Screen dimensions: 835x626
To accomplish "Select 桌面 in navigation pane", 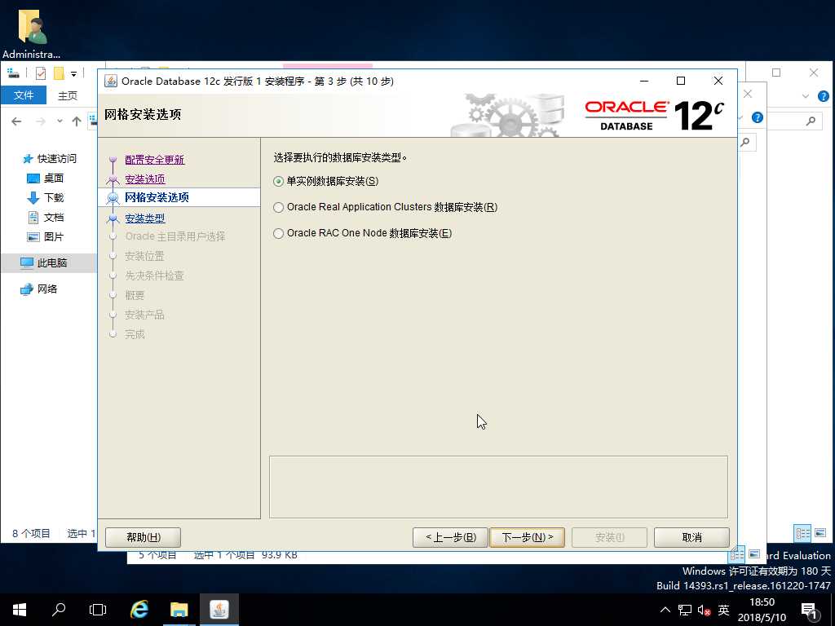I will tap(46, 179).
